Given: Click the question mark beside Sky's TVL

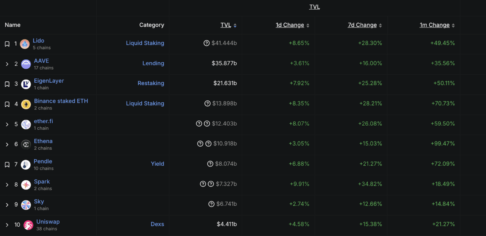Looking at the screenshot, I should tap(211, 204).
